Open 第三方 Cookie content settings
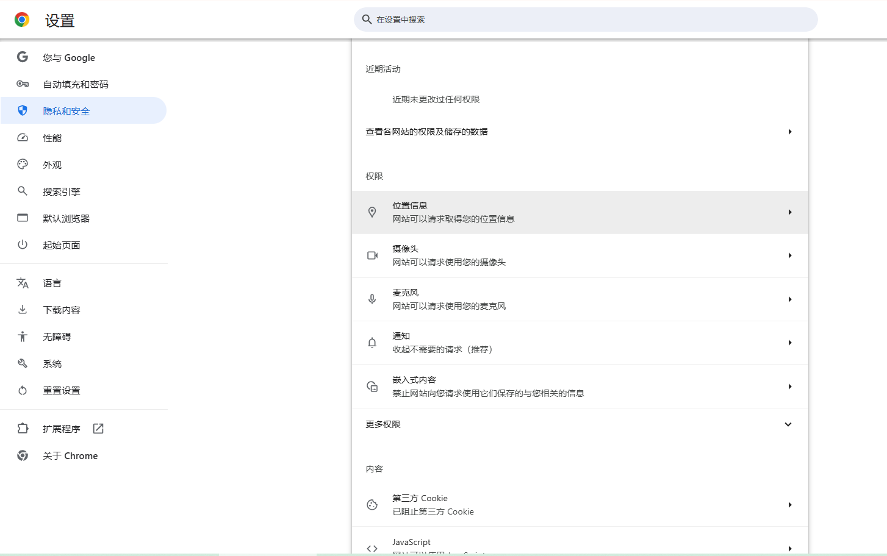This screenshot has width=887, height=556. 580,505
